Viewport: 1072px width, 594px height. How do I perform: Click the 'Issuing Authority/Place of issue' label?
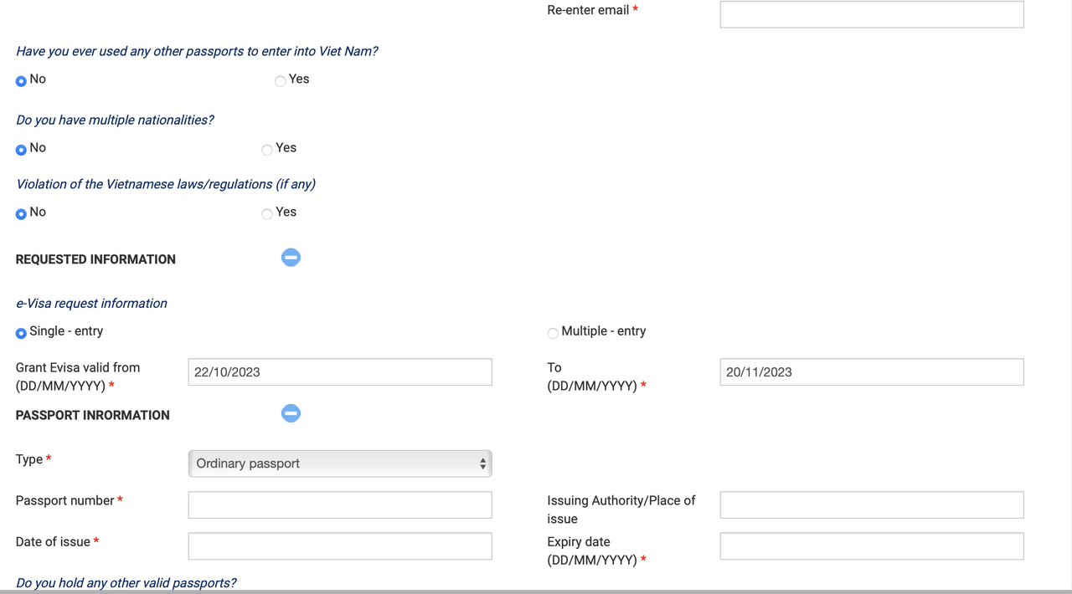click(621, 510)
